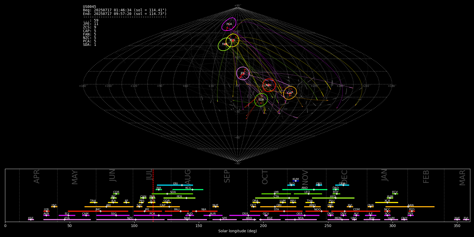This screenshot has width=474, height=237.
Task: Click the End: 20250717 09:57:20 line
Action: click(x=125, y=14)
